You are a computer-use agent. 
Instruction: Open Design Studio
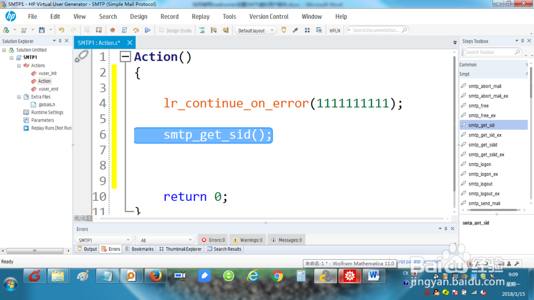[175, 30]
